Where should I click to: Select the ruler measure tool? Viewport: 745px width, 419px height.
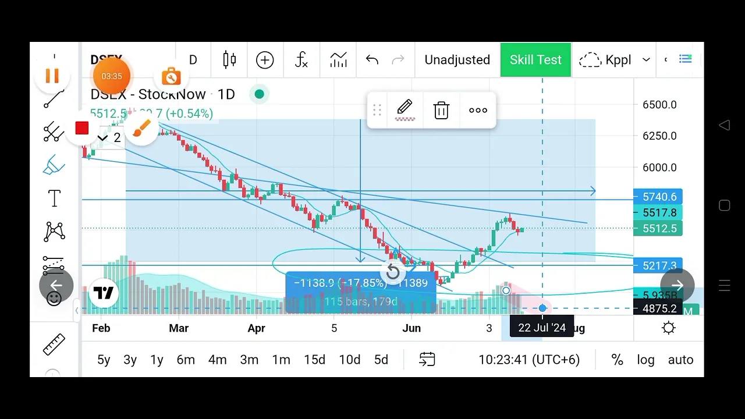(x=54, y=344)
